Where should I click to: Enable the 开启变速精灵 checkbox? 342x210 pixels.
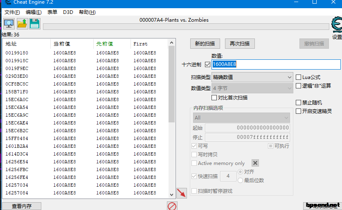(x=298, y=111)
